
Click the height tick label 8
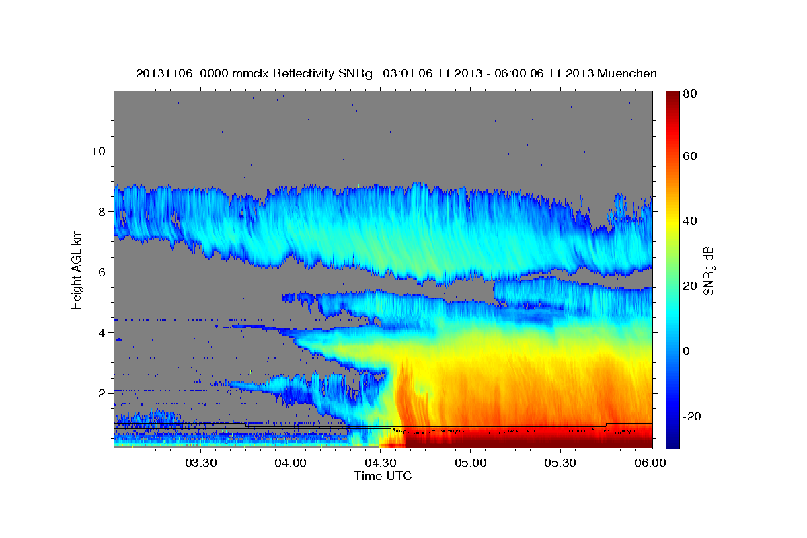point(103,211)
